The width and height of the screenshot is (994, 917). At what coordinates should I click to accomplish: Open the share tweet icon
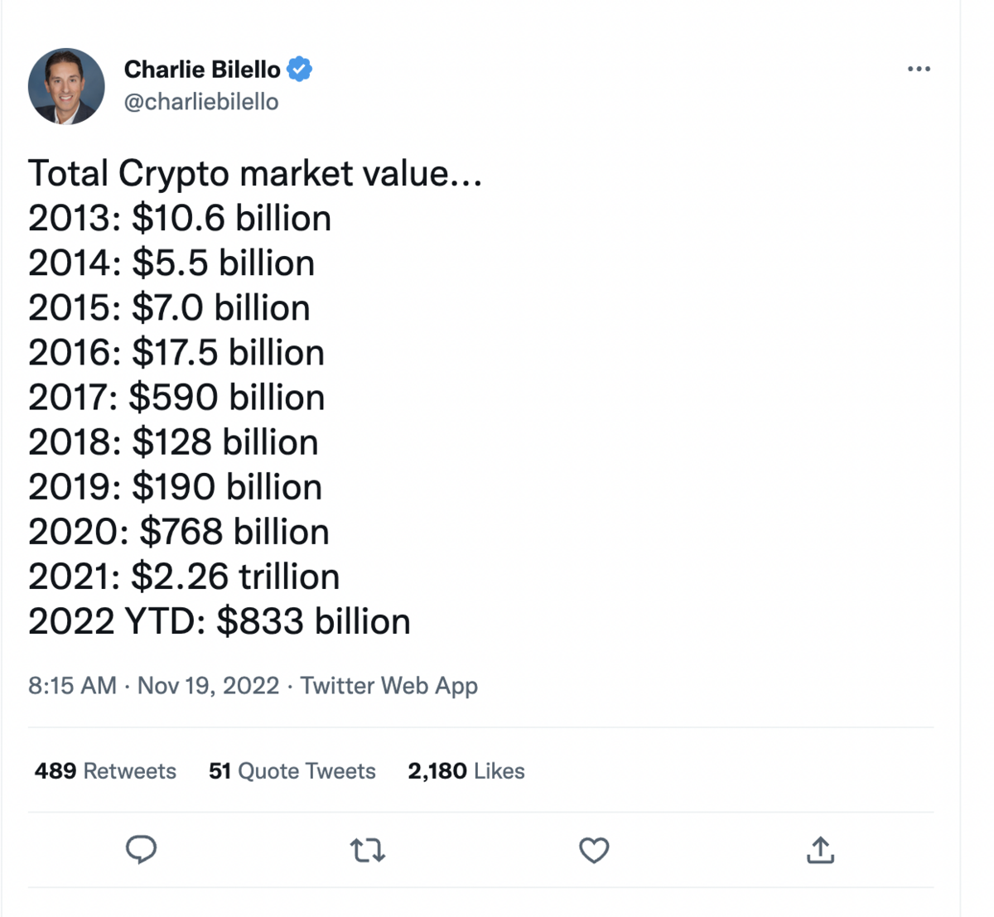tap(820, 850)
